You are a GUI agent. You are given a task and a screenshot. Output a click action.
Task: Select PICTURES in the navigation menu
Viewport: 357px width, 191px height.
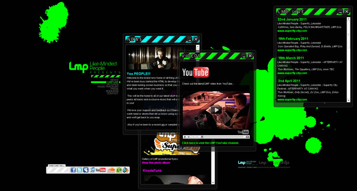(112, 85)
